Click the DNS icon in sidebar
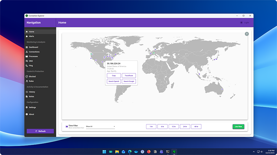This screenshot has height=155, width=277. tap(27, 61)
